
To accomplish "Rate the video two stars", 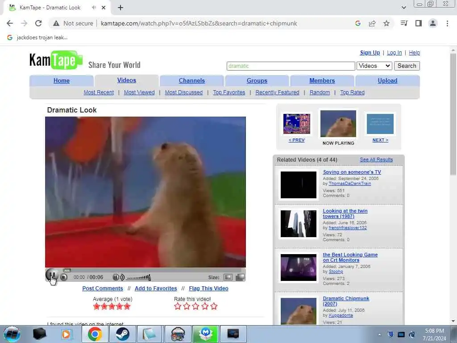I will 187,306.
